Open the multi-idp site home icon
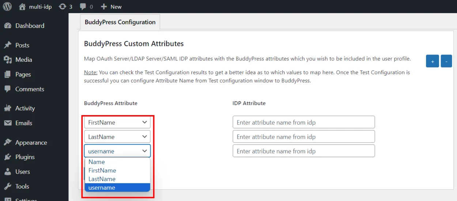 coord(22,7)
